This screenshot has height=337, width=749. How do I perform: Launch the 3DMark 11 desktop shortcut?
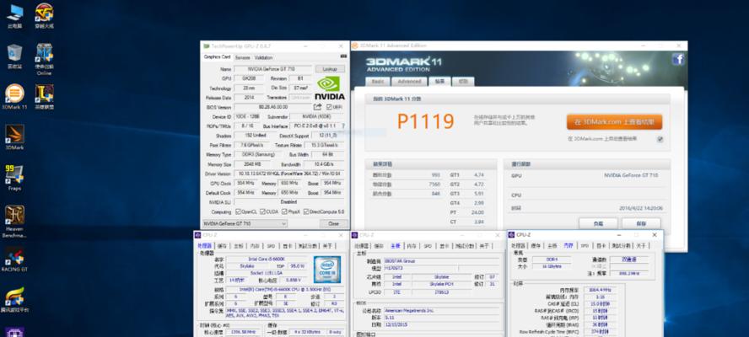click(15, 97)
